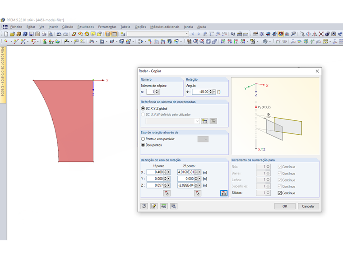
Task: Open parallel axis dropdown
Action: [203, 139]
